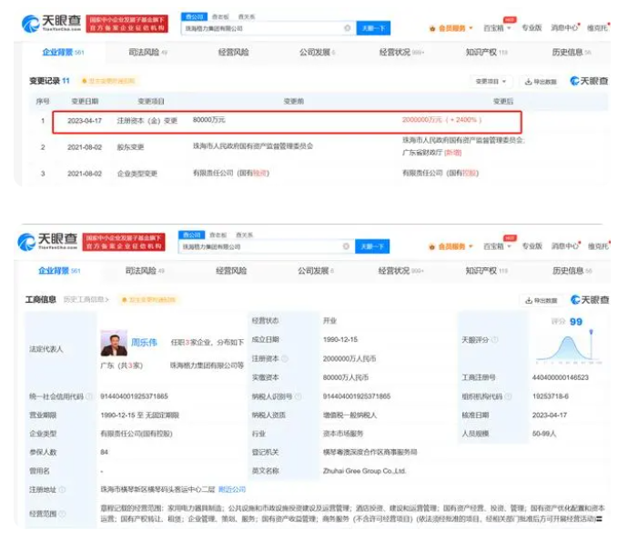The image size is (638, 550).
Task: Click the help icon next to 天眼评分
Action: click(x=494, y=340)
